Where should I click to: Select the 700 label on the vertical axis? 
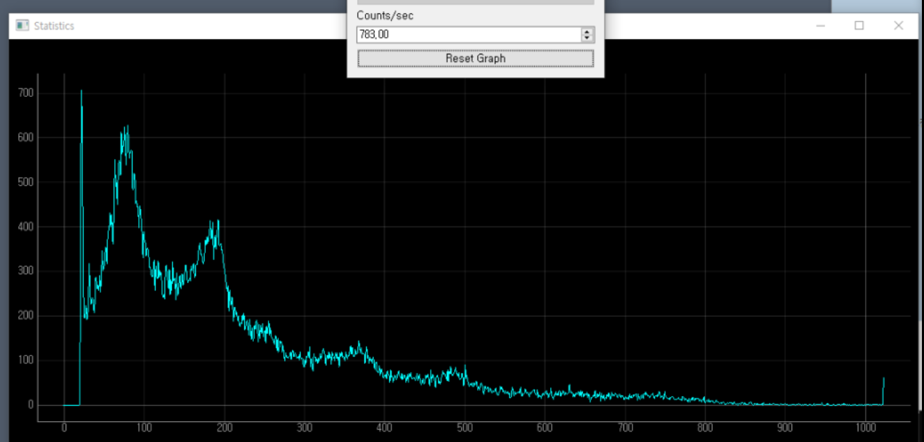(26, 93)
